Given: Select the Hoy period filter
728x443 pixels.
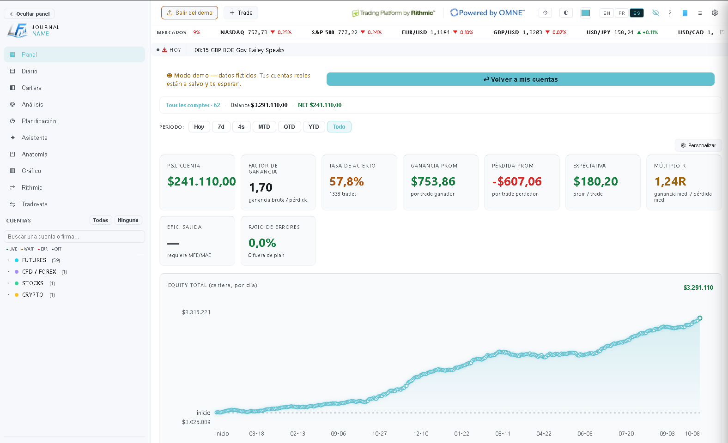Looking at the screenshot, I should pos(199,127).
